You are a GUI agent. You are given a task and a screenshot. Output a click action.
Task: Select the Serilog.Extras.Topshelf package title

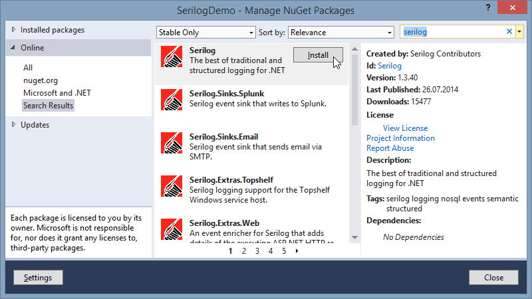[x=231, y=180]
